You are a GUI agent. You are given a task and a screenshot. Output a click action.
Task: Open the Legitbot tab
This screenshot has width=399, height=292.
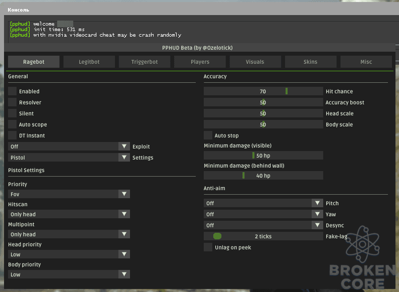tap(89, 62)
